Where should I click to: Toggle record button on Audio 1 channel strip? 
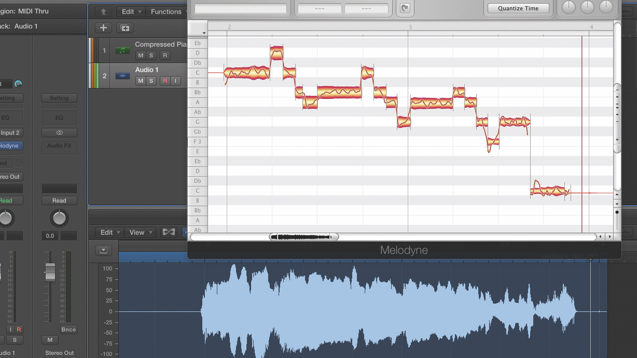(x=19, y=330)
